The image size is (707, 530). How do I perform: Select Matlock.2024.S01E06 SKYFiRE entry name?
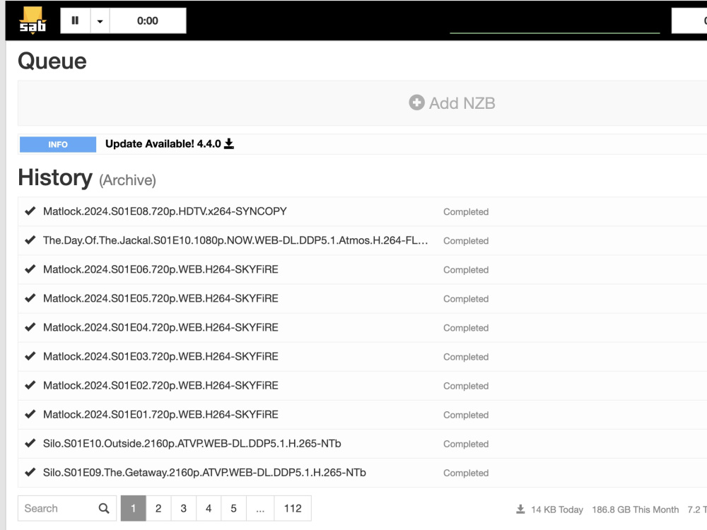160,269
